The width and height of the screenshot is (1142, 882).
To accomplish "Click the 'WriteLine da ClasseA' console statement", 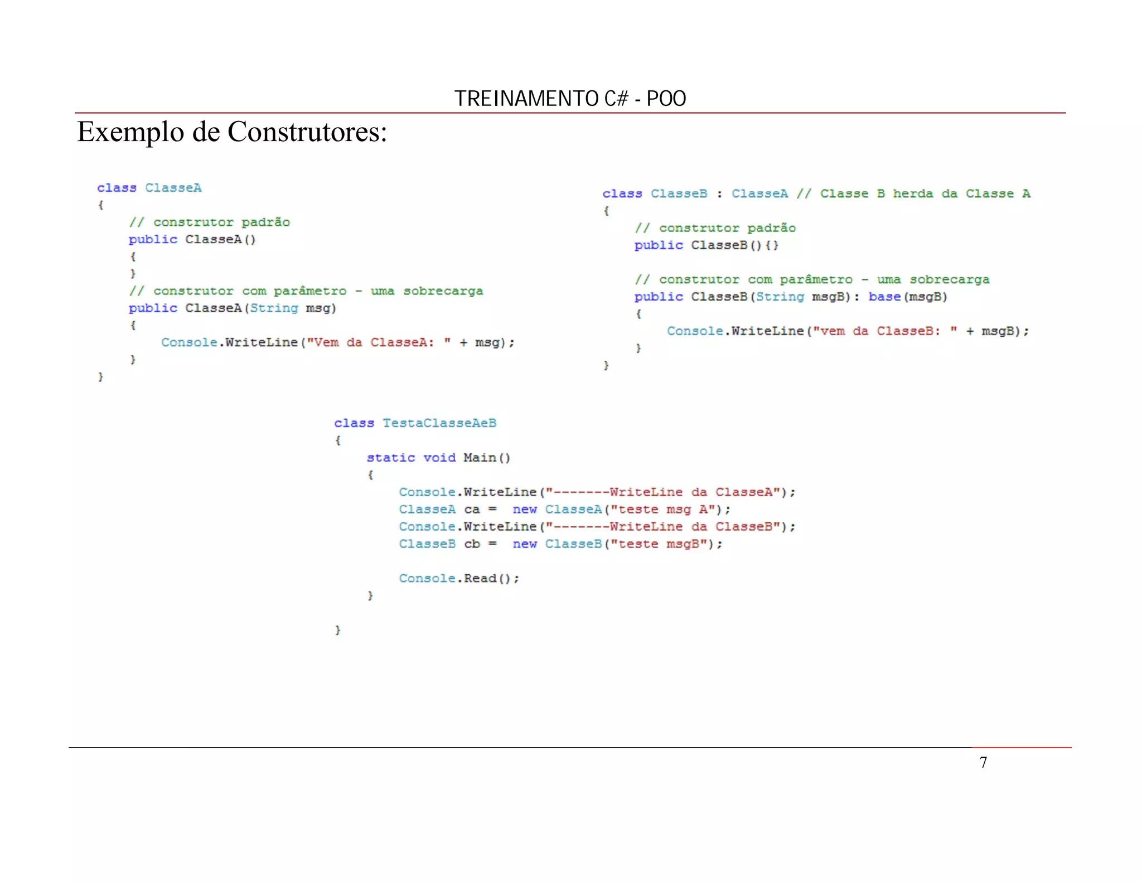I will [x=597, y=492].
